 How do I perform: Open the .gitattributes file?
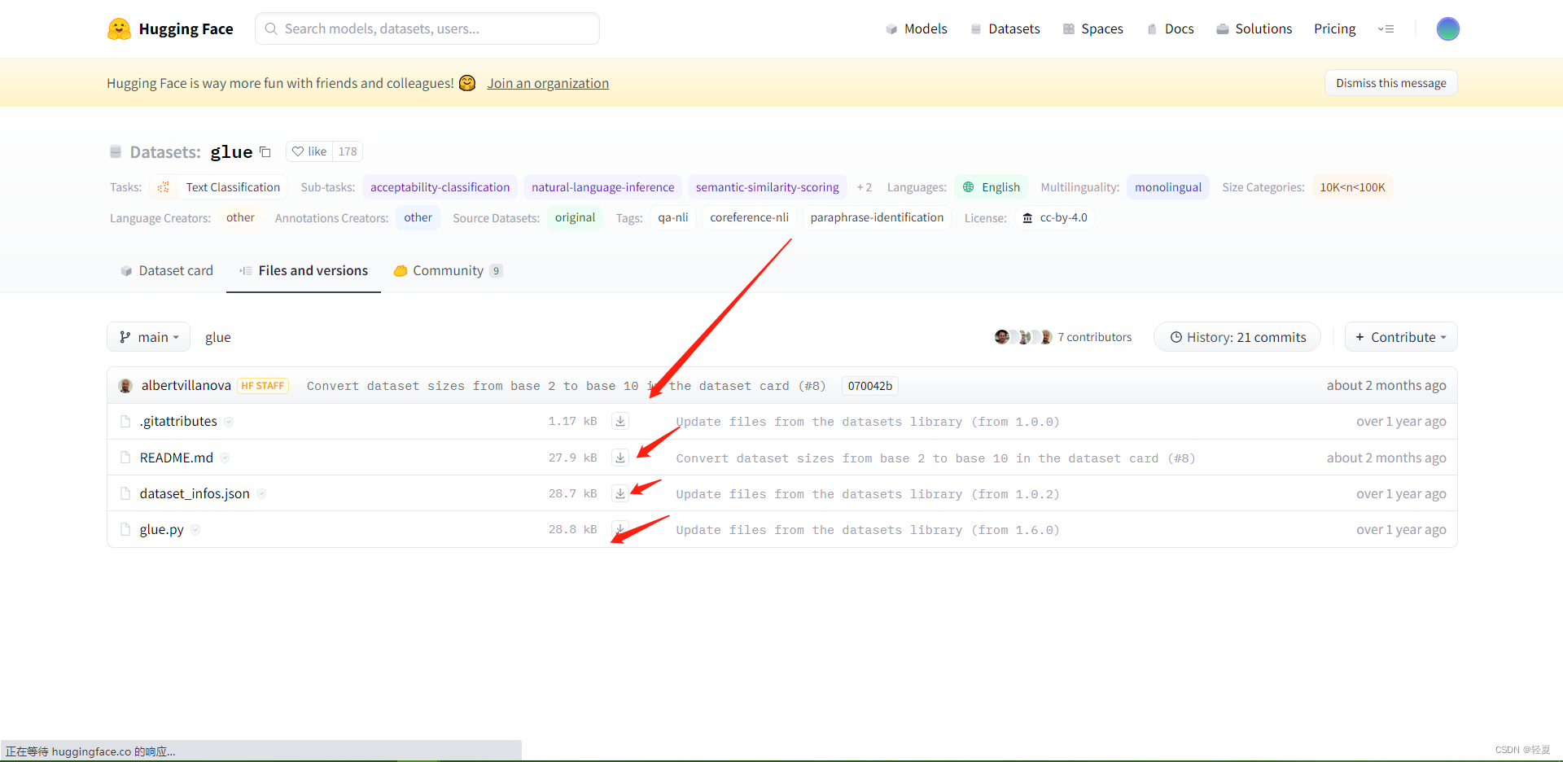178,421
